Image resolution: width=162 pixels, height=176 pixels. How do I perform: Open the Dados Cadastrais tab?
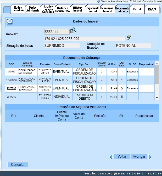pyautogui.click(x=18, y=9)
